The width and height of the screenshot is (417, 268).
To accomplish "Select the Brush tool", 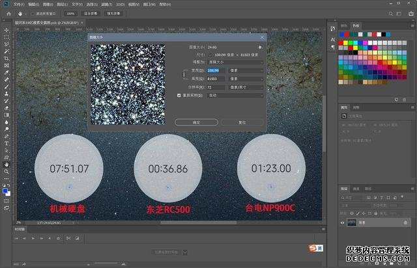I will click(x=7, y=87).
